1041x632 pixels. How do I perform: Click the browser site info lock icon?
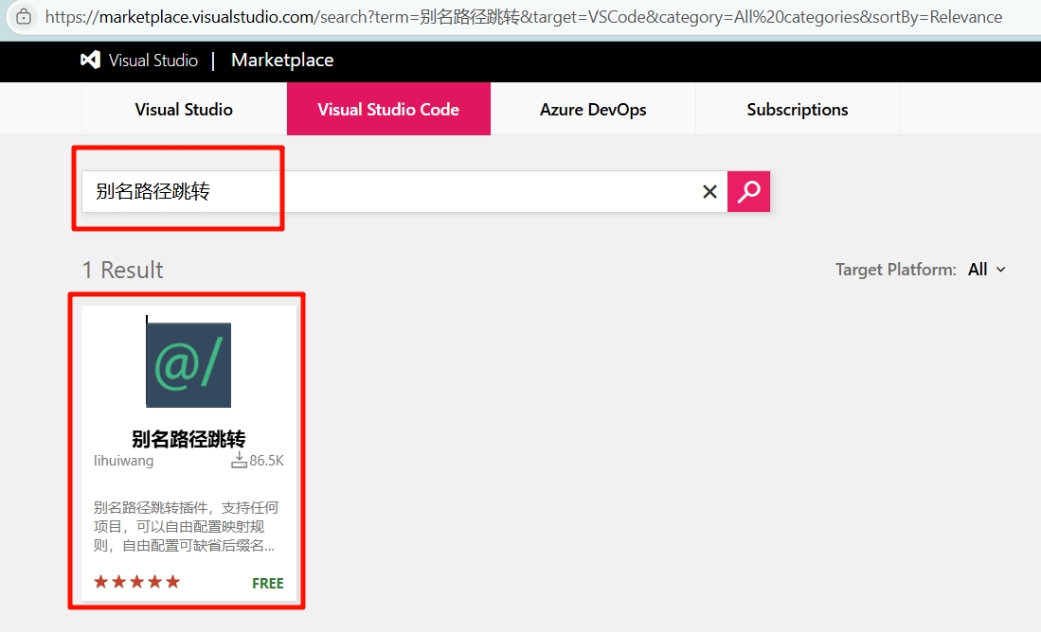pos(24,17)
